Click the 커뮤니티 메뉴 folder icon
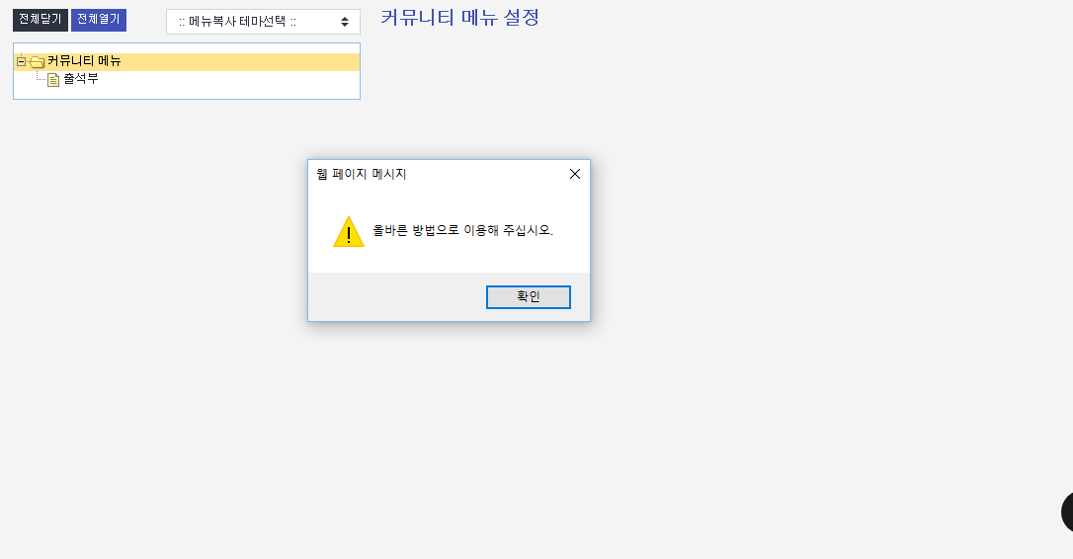This screenshot has width=1073, height=559. [37, 62]
